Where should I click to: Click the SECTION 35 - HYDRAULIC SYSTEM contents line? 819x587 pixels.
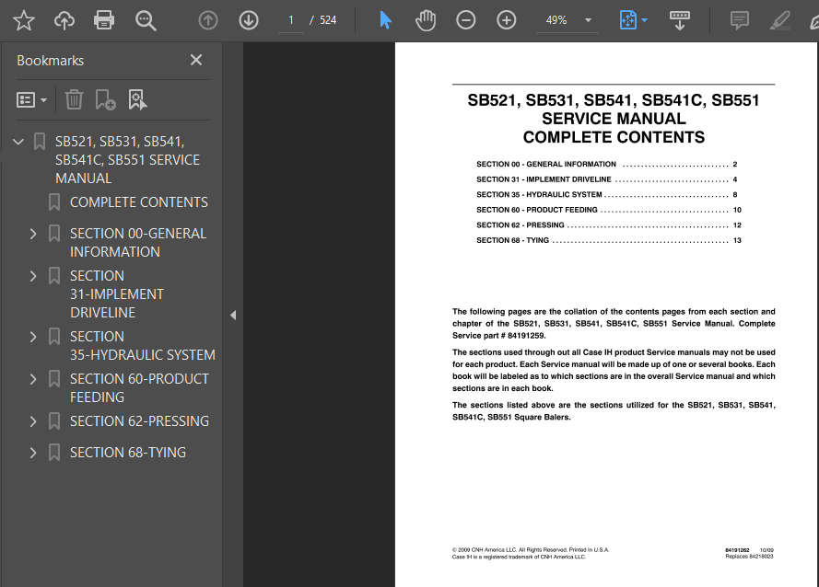[606, 195]
